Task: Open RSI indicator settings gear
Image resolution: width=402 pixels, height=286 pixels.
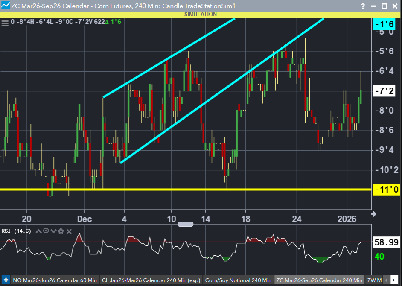Action: (x=61, y=231)
